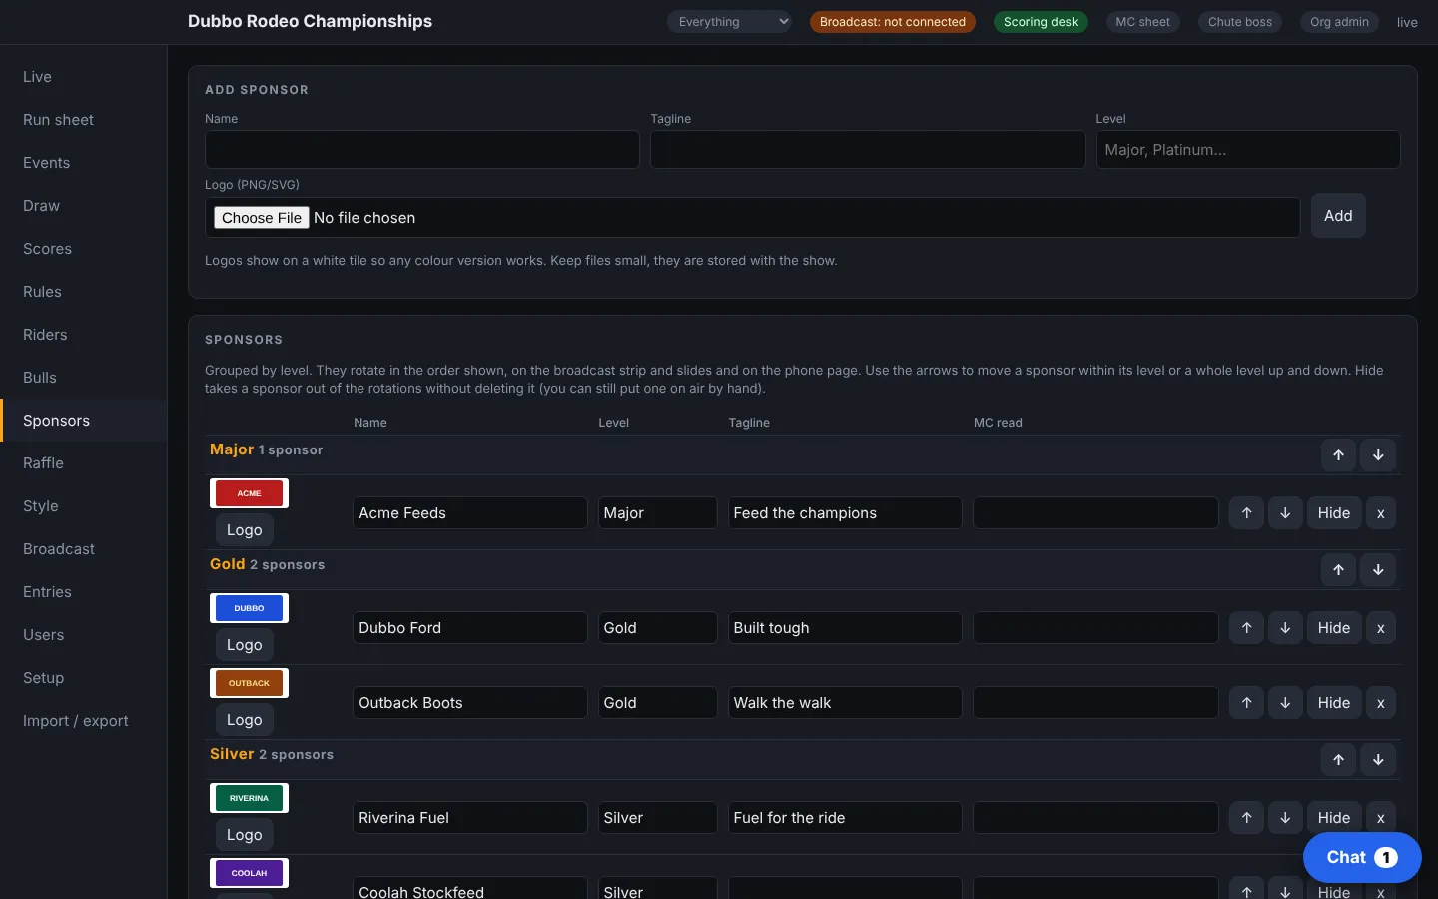Hide Riverina Fuel from the rotations
The height and width of the screenshot is (899, 1438).
pyautogui.click(x=1334, y=818)
